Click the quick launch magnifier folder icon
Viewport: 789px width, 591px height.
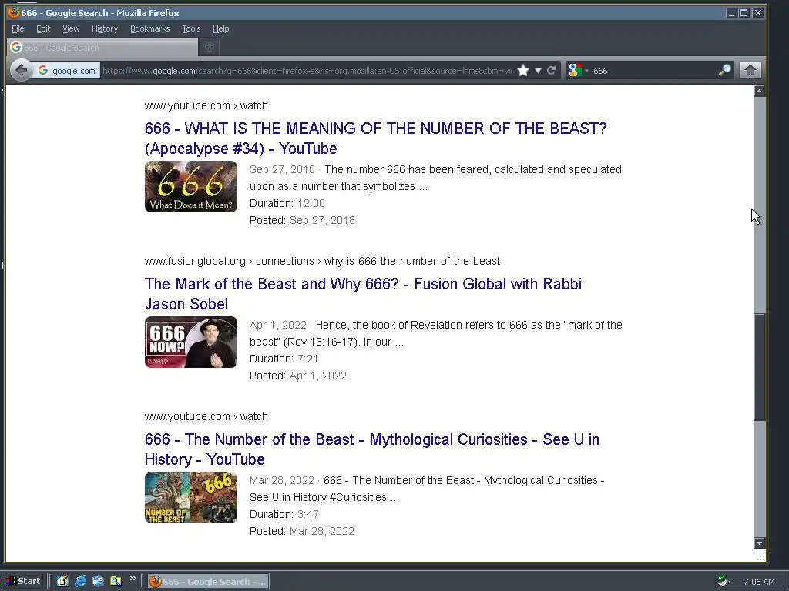click(116, 581)
